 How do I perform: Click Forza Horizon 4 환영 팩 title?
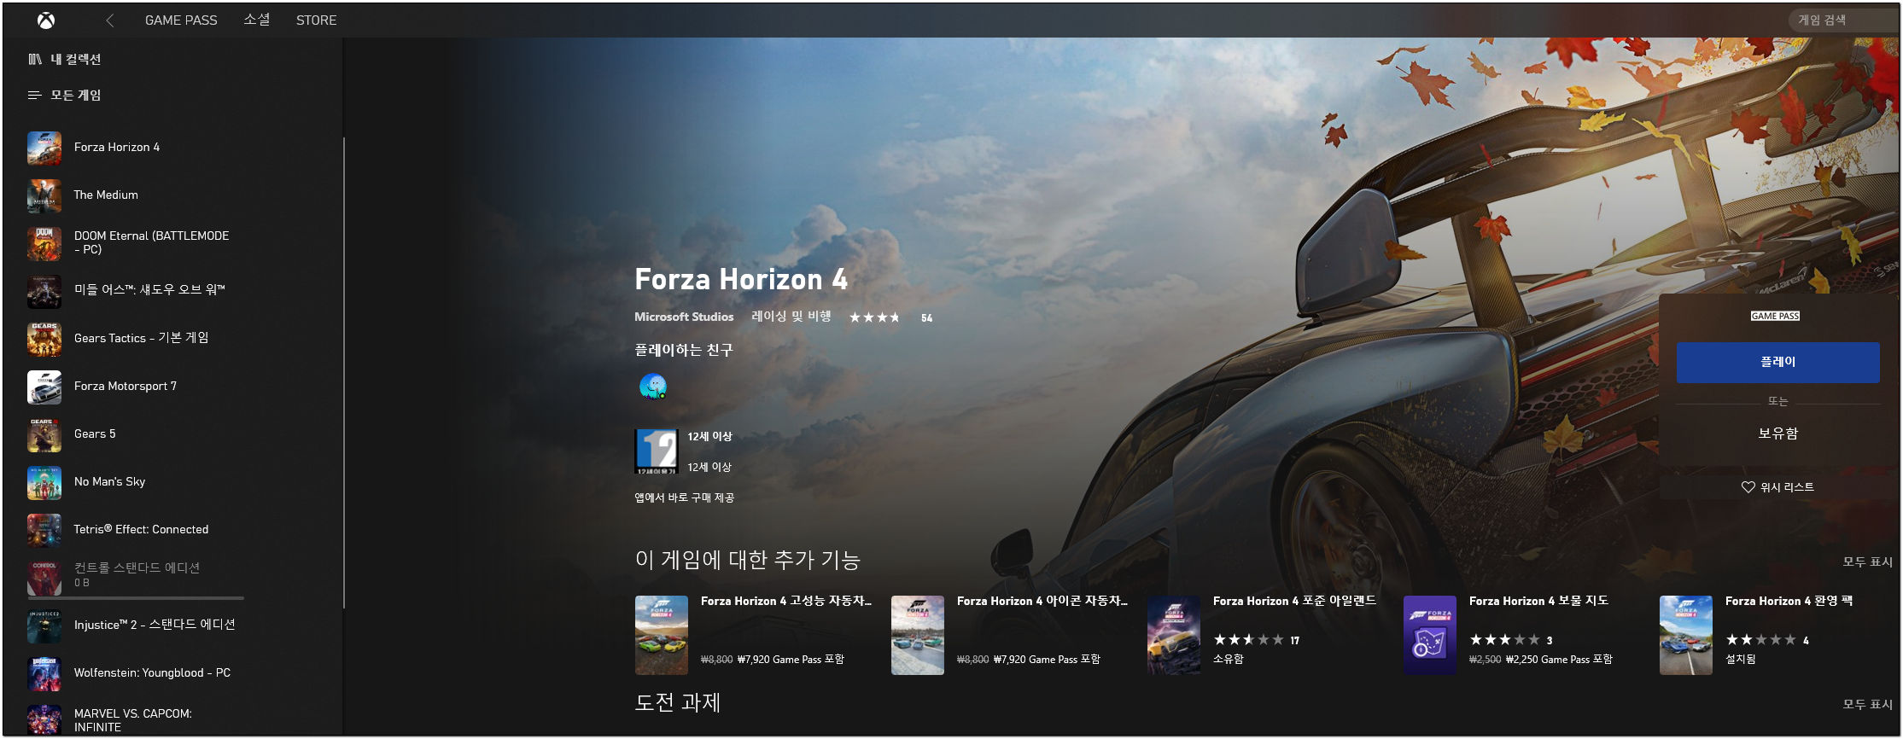point(1789,601)
